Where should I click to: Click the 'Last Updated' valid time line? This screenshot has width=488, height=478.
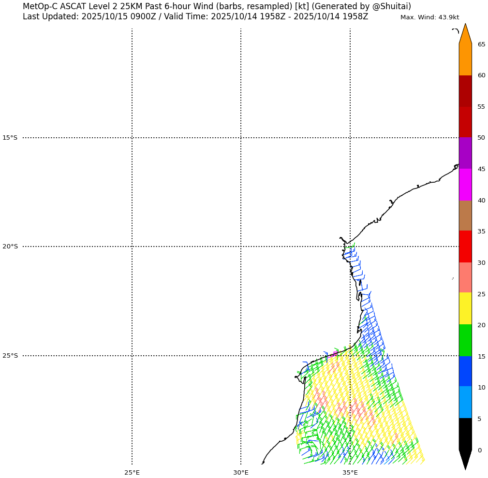point(195,17)
